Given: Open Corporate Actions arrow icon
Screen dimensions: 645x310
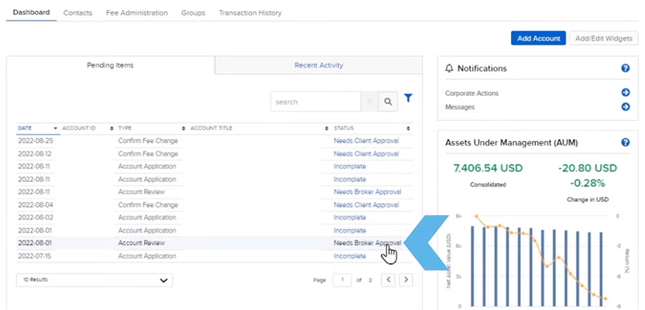Looking at the screenshot, I should point(625,93).
